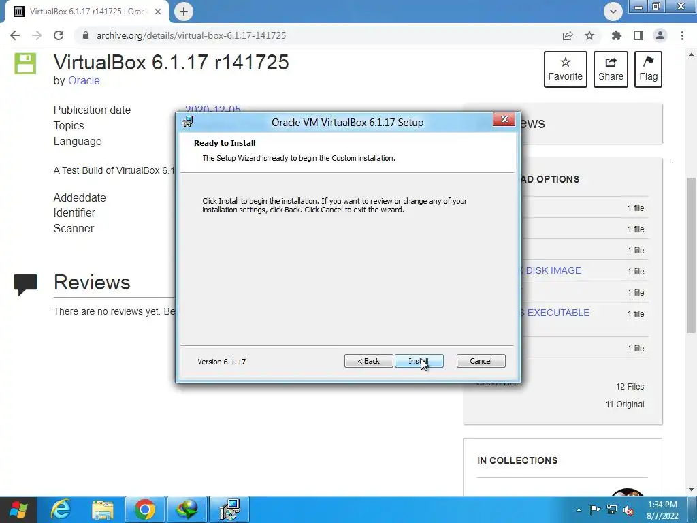Image resolution: width=697 pixels, height=523 pixels.
Task: Click the VirtualBox installer taskbar icon
Action: 230,509
